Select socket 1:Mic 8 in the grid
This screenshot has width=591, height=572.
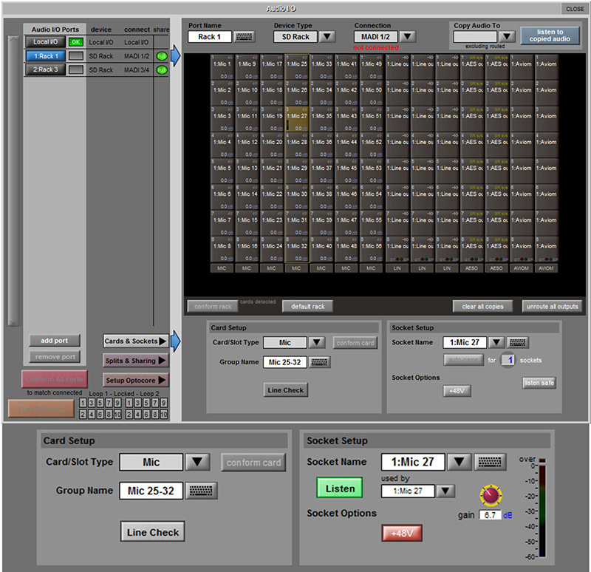(x=222, y=249)
